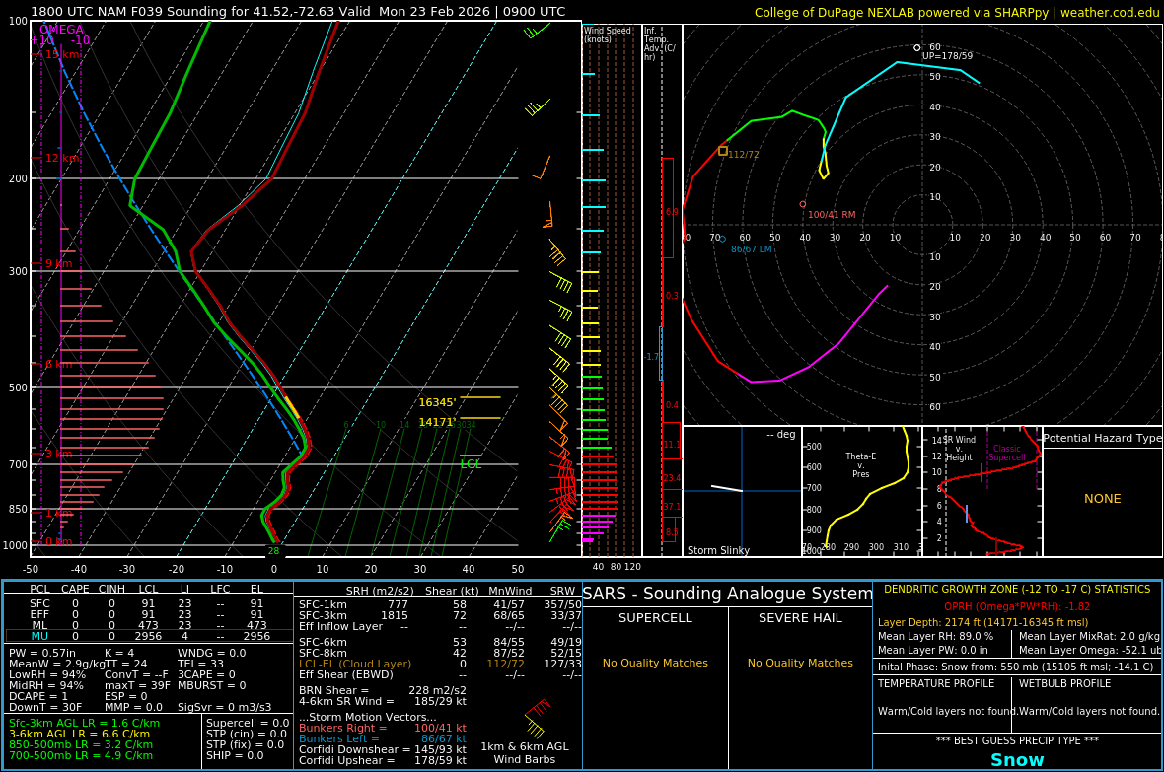Image resolution: width=1164 pixels, height=772 pixels.
Task: Click the LCL-EL (Cloud Layer) row label
Action: [x=355, y=665]
